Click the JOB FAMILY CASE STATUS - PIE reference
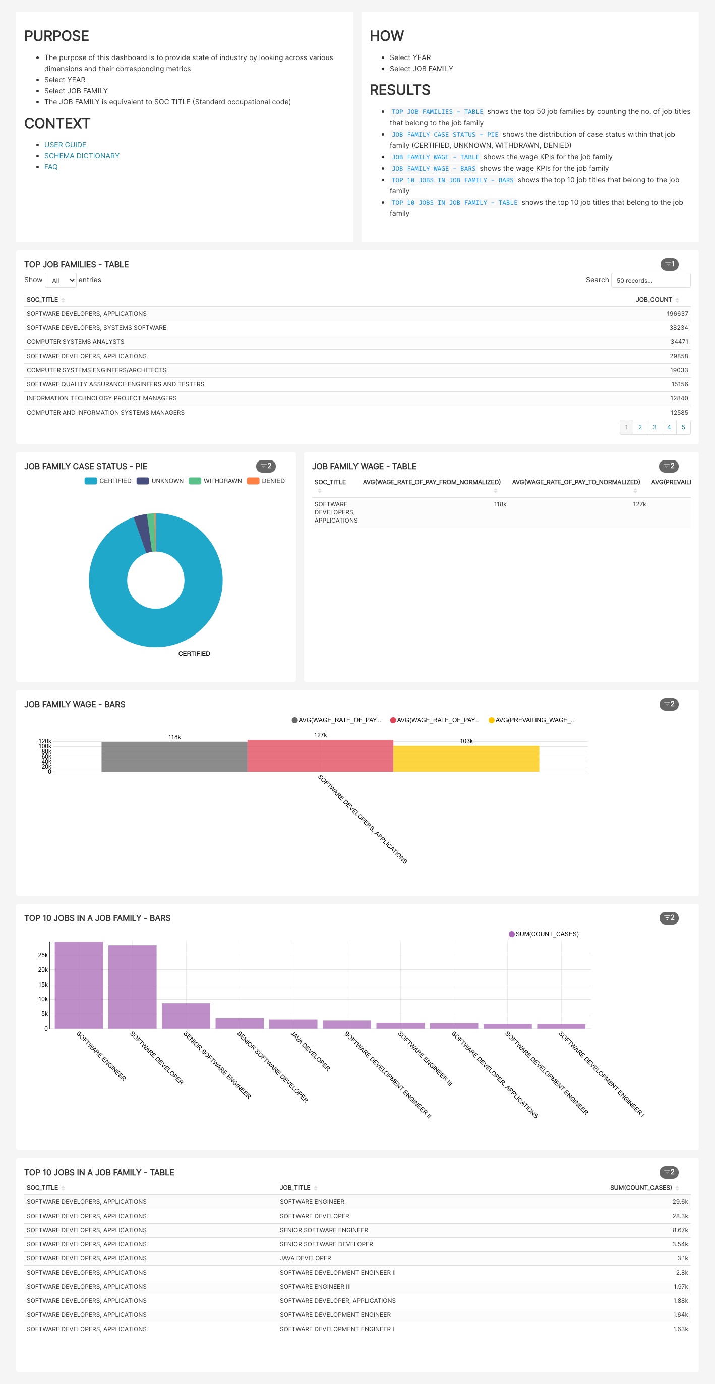The height and width of the screenshot is (1384, 715). pos(445,134)
